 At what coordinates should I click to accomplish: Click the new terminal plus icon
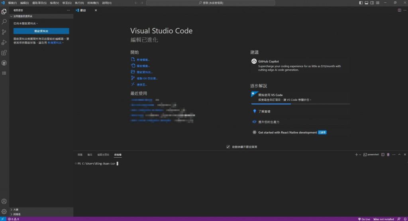(356, 155)
